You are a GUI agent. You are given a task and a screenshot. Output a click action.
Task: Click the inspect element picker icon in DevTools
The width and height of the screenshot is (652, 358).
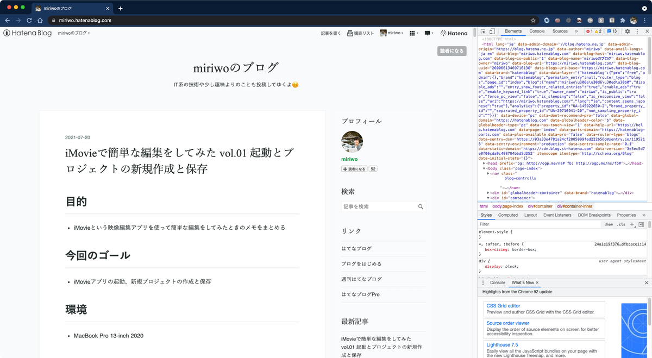tap(483, 32)
